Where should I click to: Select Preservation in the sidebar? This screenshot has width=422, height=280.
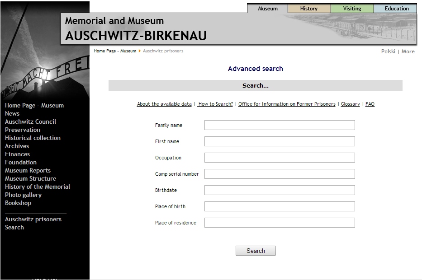(22, 130)
